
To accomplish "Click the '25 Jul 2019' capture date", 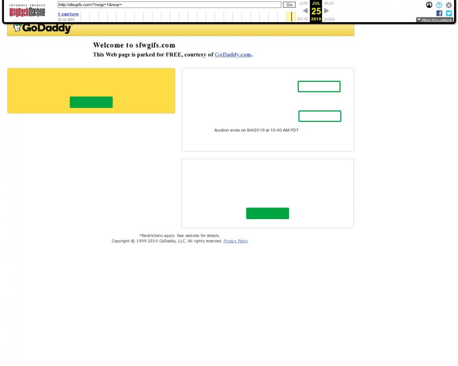I will pyautogui.click(x=66, y=20).
